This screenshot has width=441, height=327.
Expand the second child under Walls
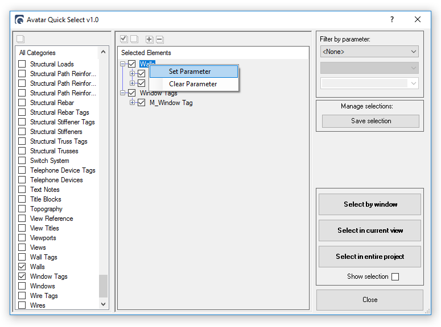tap(132, 83)
